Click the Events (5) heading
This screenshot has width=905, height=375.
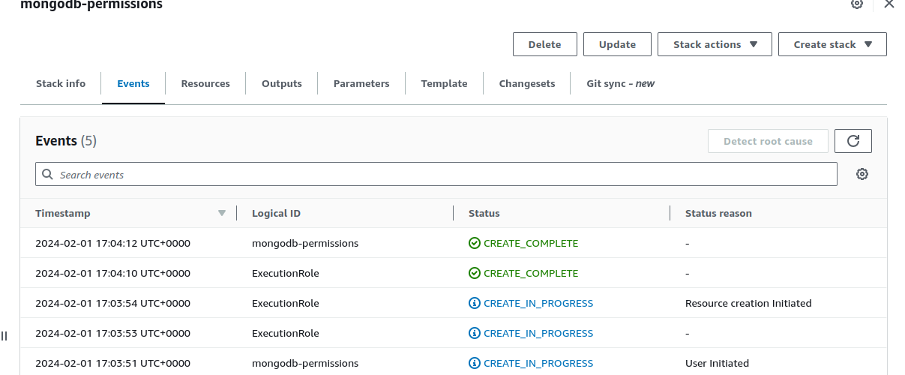(66, 141)
